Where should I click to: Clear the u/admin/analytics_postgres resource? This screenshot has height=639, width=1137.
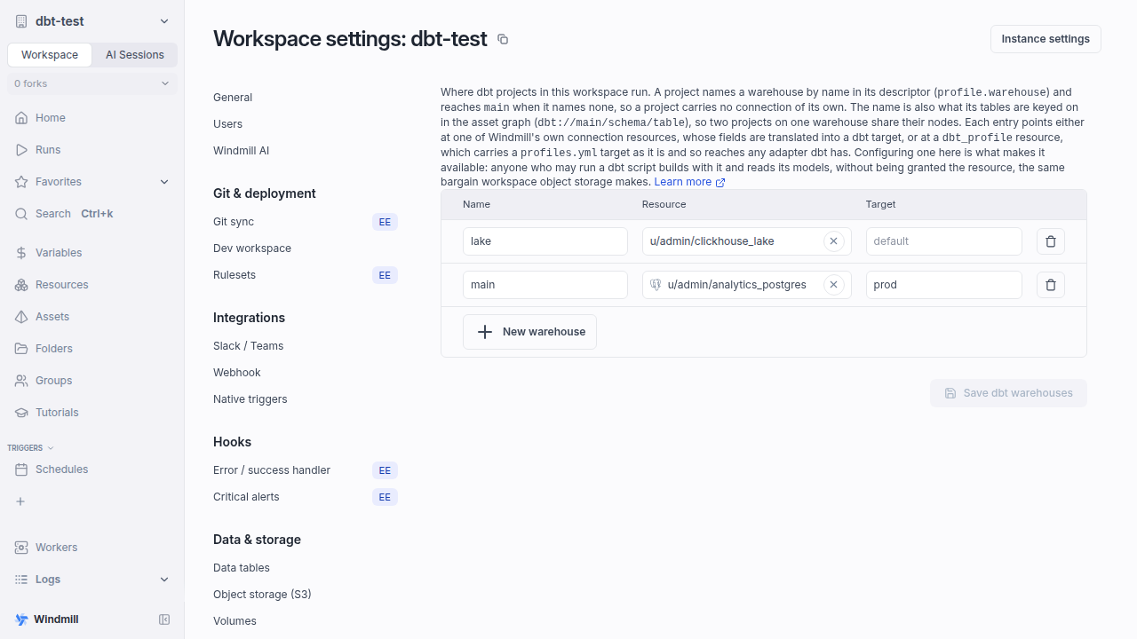coord(833,285)
